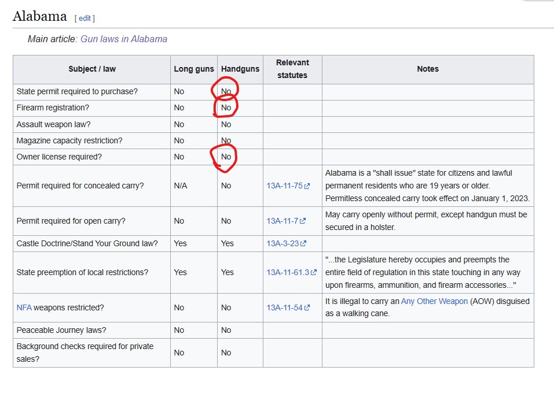Click the Subject / law column header
The width and height of the screenshot is (554, 404).
(92, 69)
